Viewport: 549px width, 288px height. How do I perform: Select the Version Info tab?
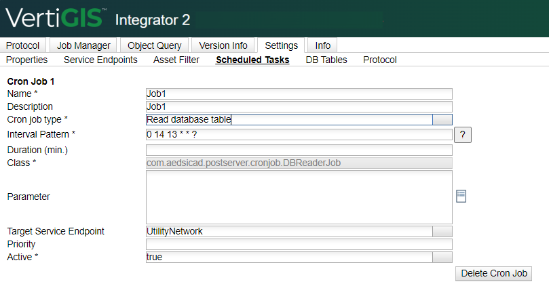(223, 45)
